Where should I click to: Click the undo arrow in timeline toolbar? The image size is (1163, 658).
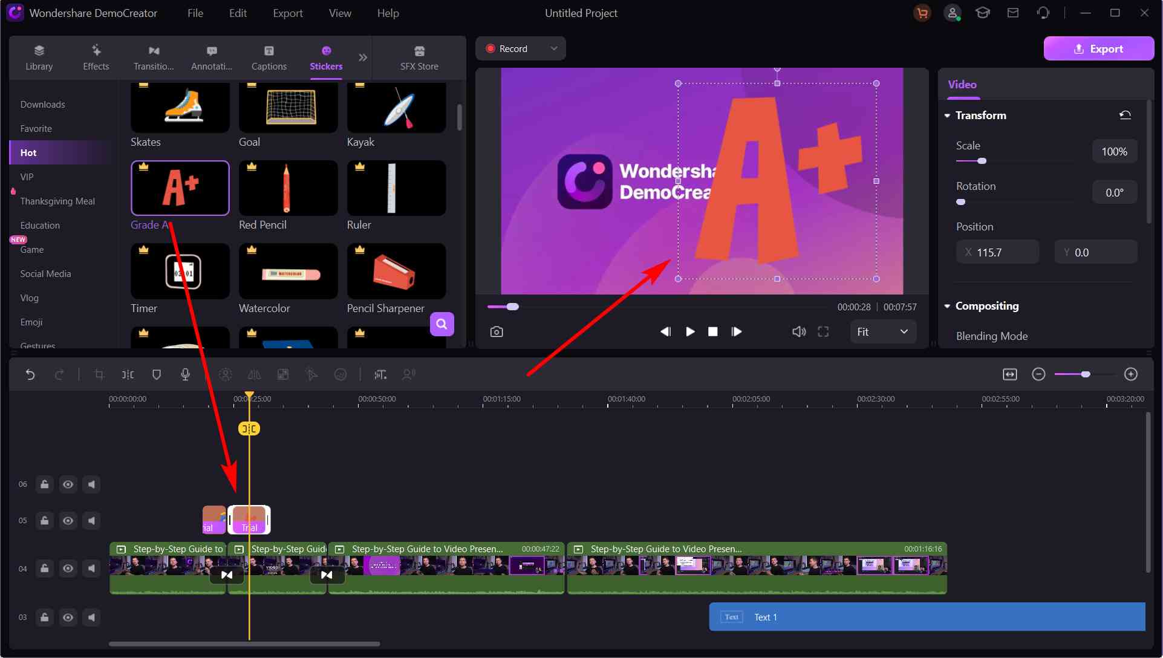coord(30,375)
